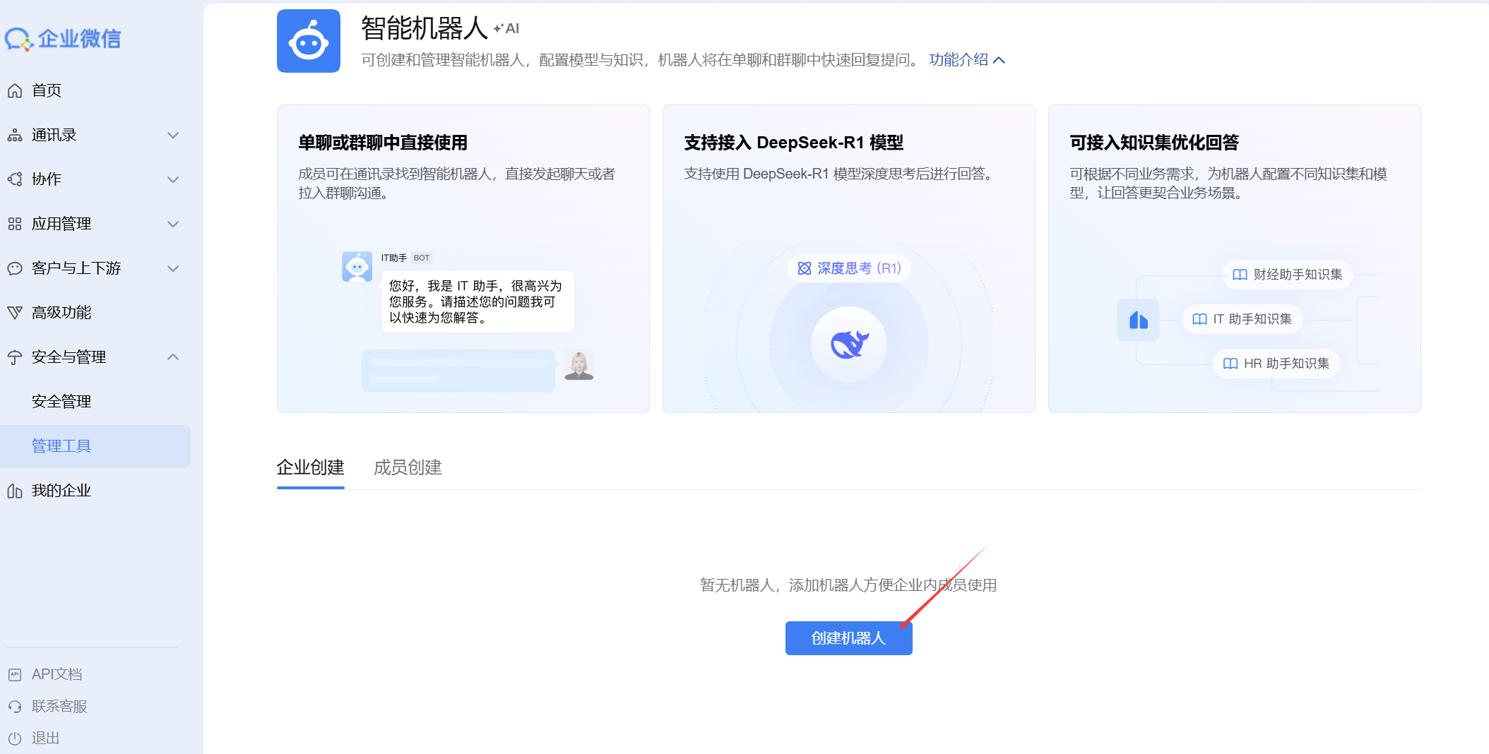Expand the 应用管理 menu chevron

tap(173, 224)
